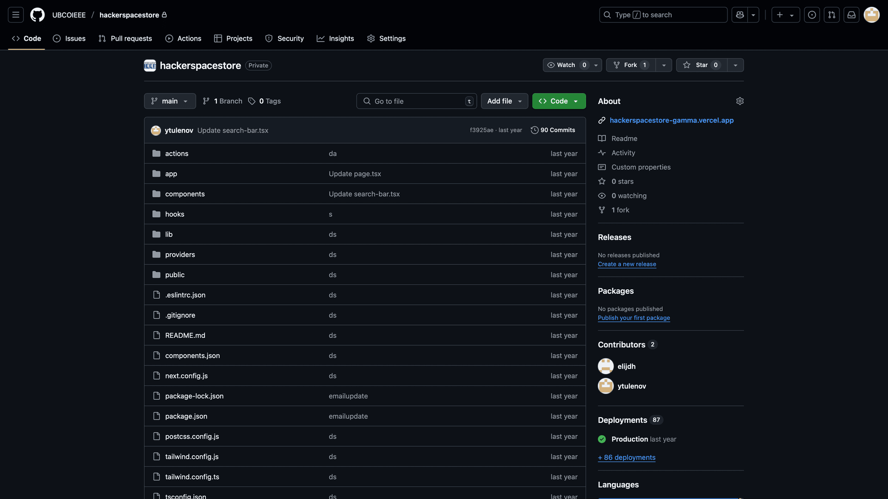888x499 pixels.
Task: Open the .eslintrc.json file
Action: point(185,295)
